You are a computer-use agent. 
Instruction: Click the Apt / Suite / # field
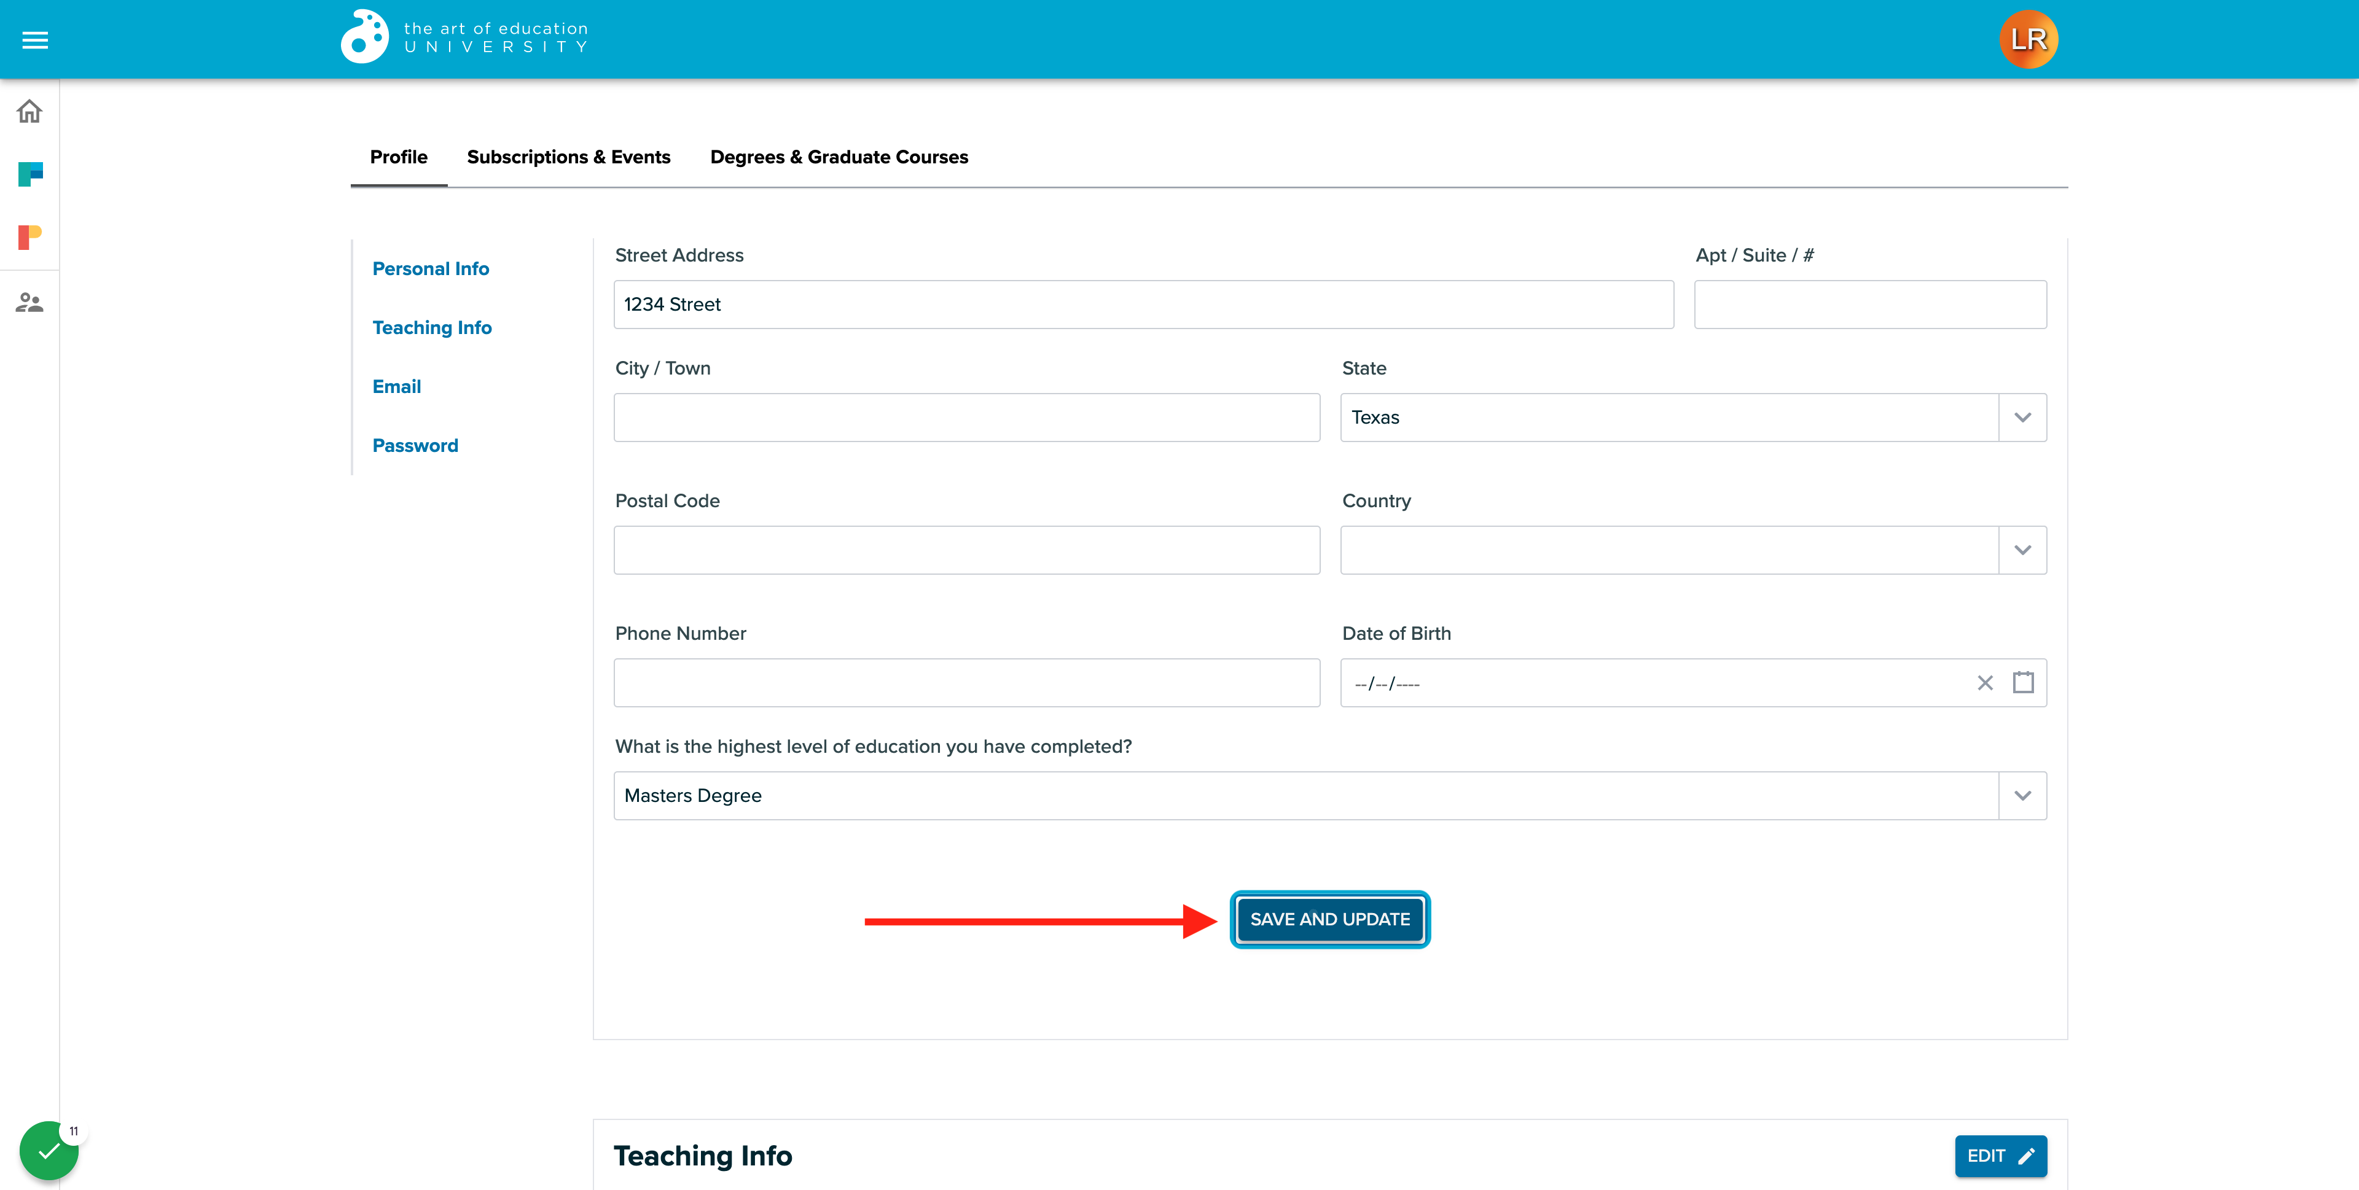click(x=1870, y=305)
